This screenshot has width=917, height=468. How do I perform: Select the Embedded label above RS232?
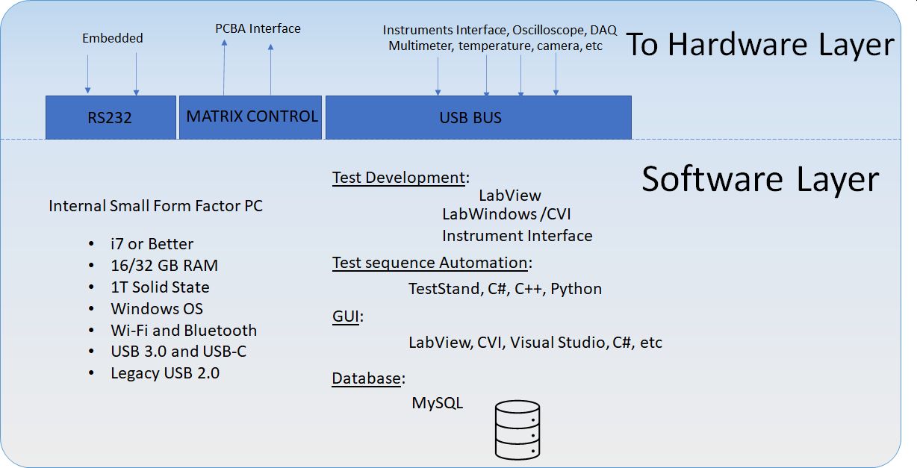(x=112, y=38)
